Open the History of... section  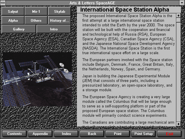60,20
